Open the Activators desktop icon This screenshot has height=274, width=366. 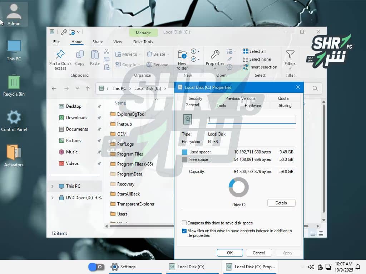[14, 152]
